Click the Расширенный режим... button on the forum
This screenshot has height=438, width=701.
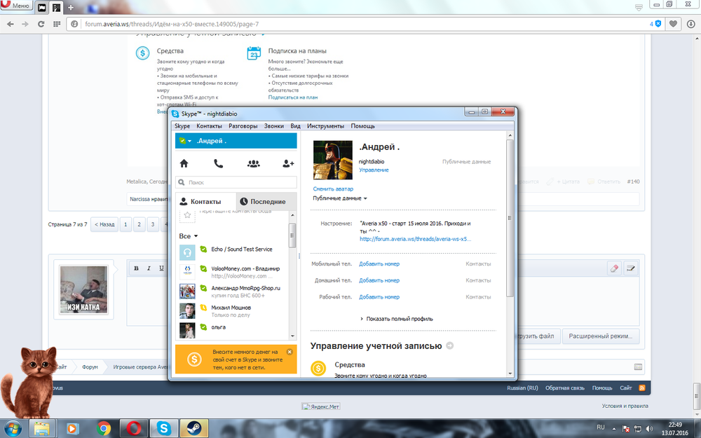pyautogui.click(x=601, y=336)
